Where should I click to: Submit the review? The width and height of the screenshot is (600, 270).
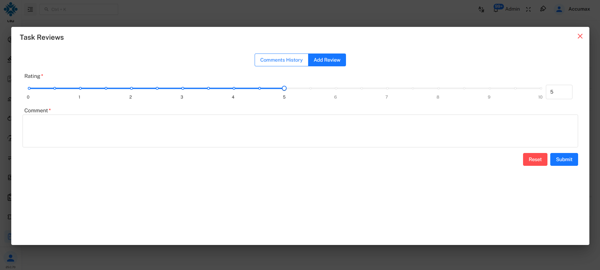(x=564, y=159)
